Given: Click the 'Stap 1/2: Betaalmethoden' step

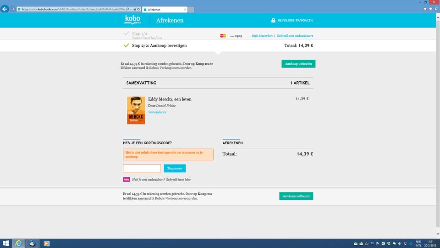Looking at the screenshot, I should click(x=147, y=36).
